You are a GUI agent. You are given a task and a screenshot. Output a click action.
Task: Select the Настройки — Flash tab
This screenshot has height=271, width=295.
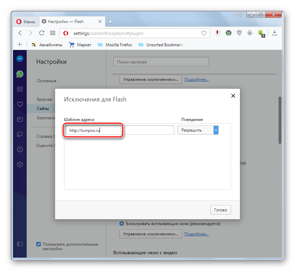pyautogui.click(x=72, y=22)
